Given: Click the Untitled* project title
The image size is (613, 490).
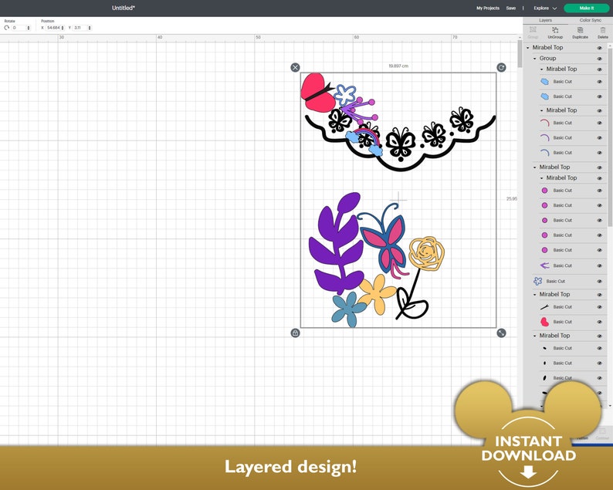Looking at the screenshot, I should tap(124, 8).
